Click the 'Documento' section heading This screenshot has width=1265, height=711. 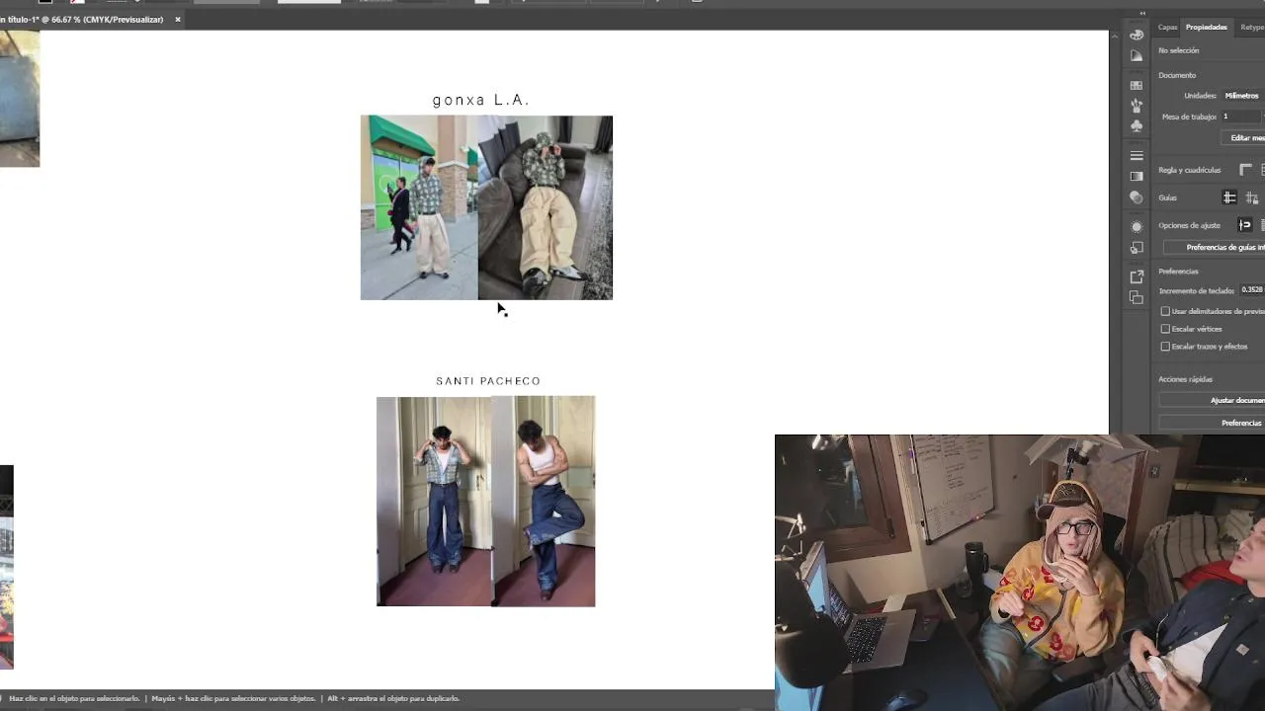coord(1177,75)
